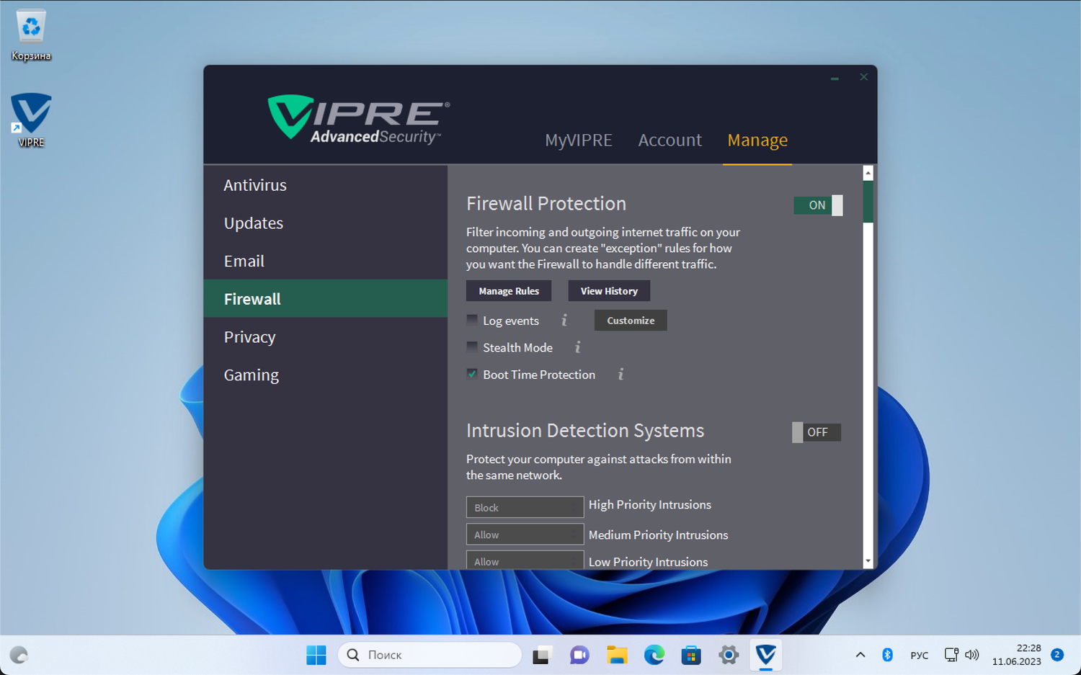Click the VIPRE Advanced Security logo
The height and width of the screenshot is (675, 1081).
(359, 119)
